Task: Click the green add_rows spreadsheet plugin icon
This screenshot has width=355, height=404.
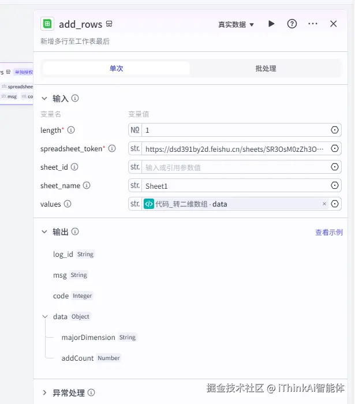Action: click(47, 24)
